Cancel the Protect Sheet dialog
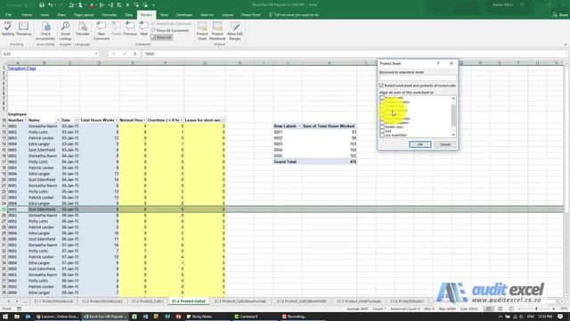Screen dimensions: 570x321 [445, 144]
